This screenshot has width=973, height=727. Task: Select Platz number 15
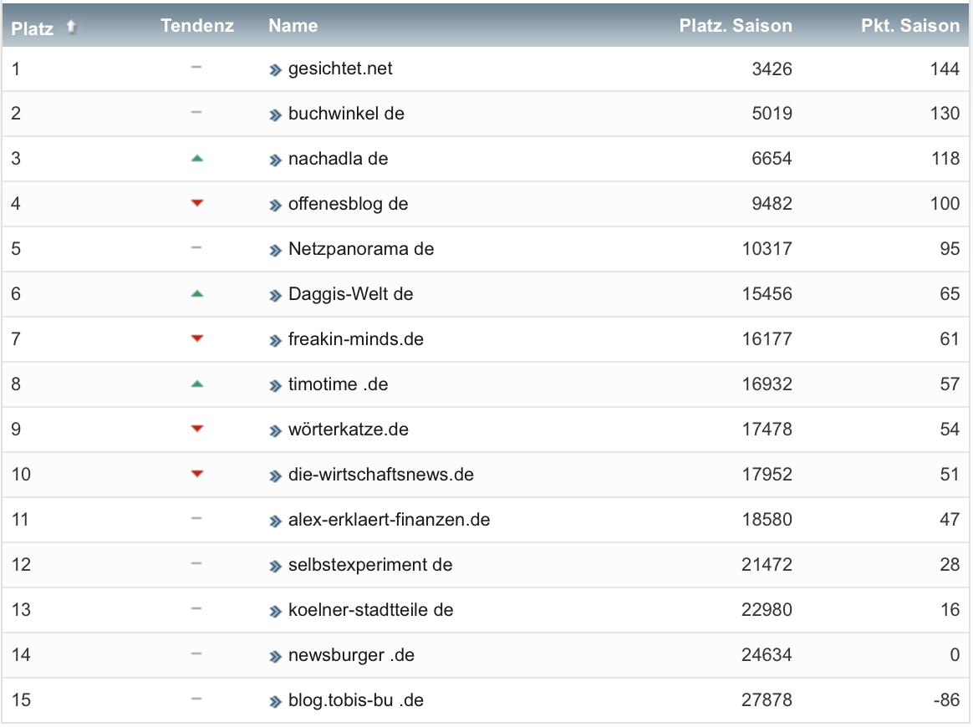click(21, 700)
